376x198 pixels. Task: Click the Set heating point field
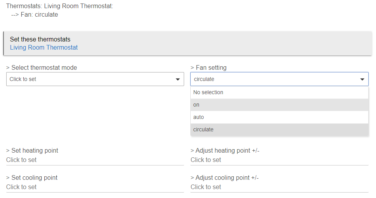[95, 160]
